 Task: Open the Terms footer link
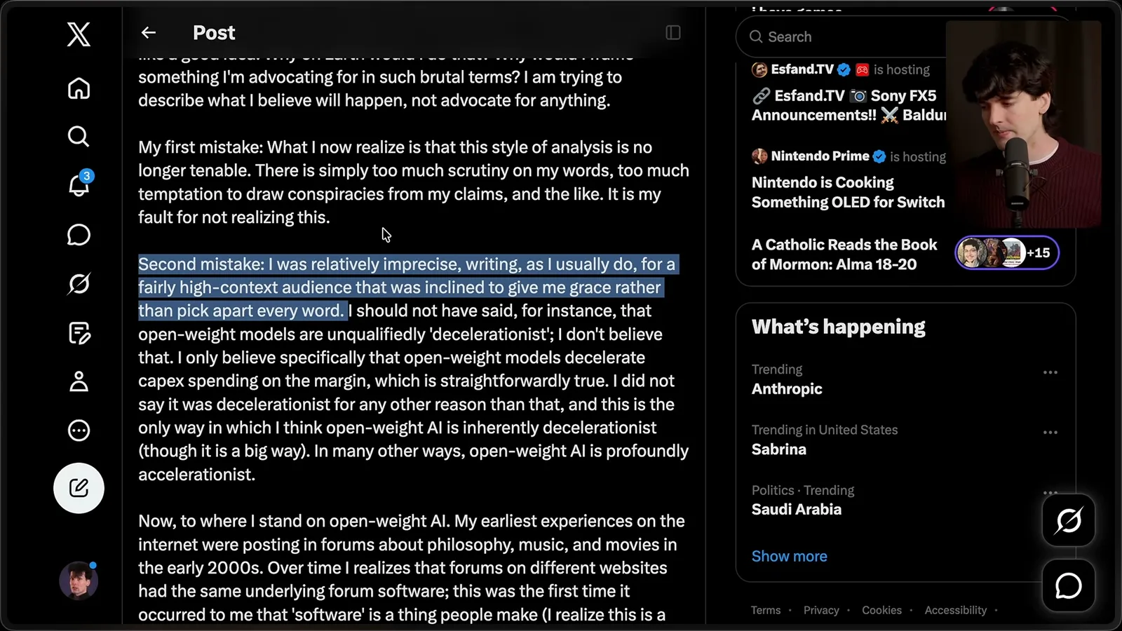click(766, 610)
